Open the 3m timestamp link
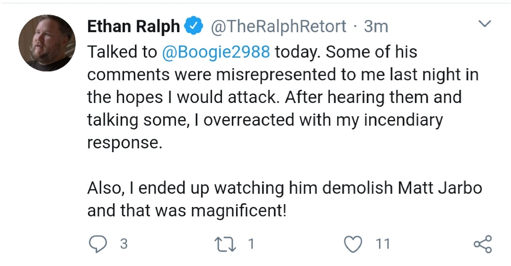This screenshot has width=511, height=266. point(376,26)
